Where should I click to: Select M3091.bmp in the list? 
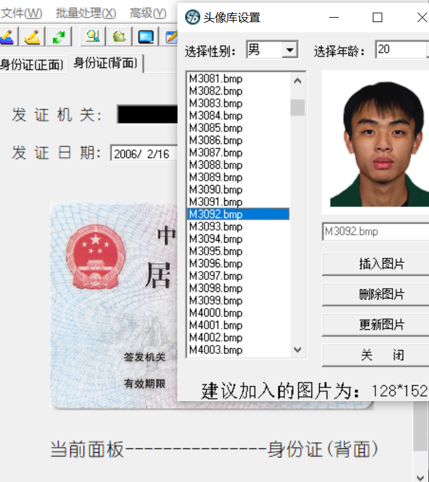click(x=238, y=202)
